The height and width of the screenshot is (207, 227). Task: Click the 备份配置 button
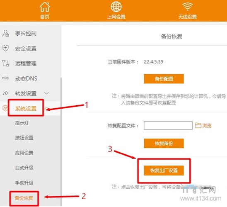pyautogui.click(x=164, y=79)
